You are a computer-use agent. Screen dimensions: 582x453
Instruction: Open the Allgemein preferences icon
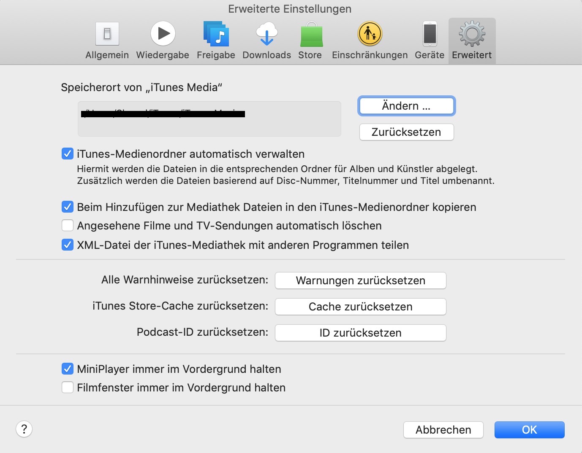pyautogui.click(x=107, y=34)
